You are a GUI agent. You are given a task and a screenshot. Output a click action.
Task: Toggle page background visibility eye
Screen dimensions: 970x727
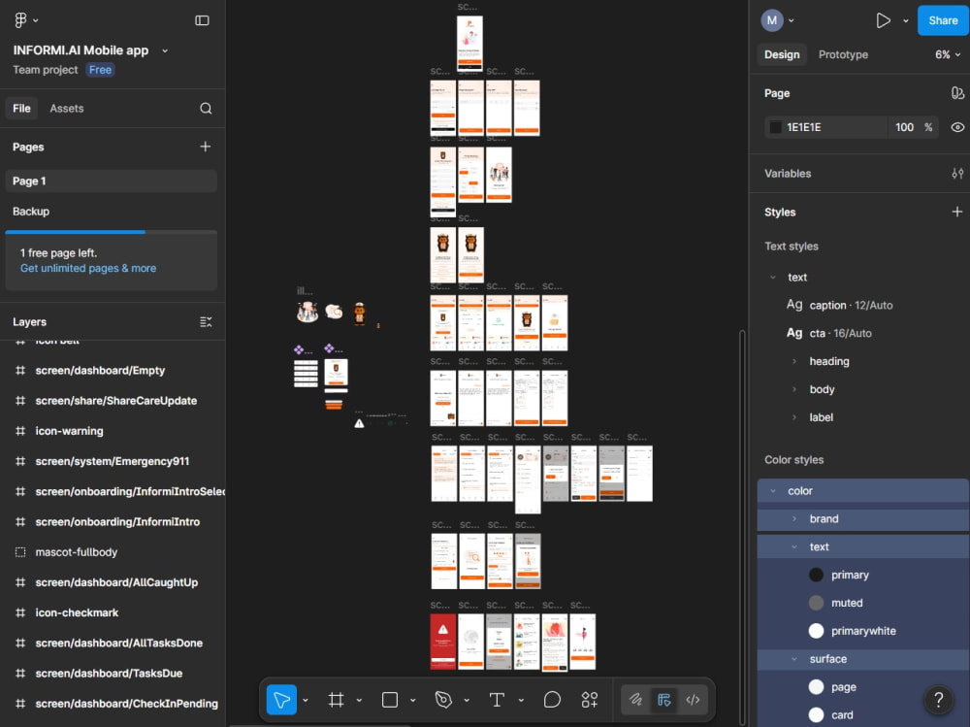tap(957, 127)
